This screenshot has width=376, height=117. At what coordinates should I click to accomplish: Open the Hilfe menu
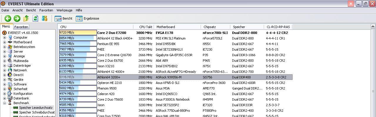79,10
